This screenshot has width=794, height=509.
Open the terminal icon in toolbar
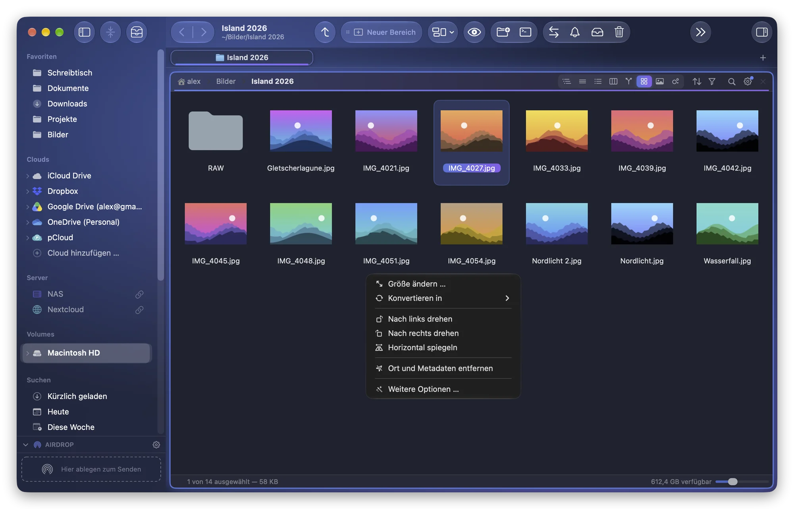(x=525, y=32)
